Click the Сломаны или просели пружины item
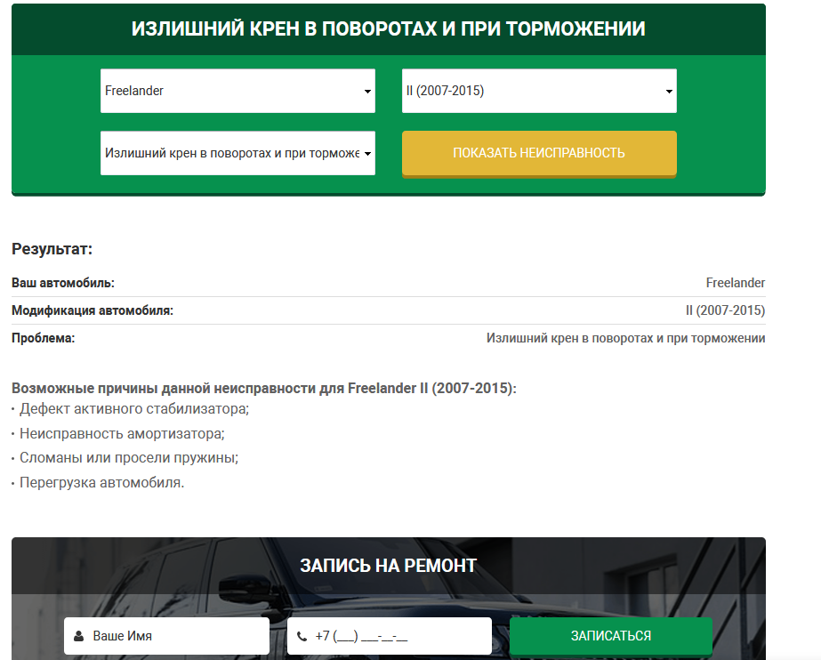This screenshot has height=660, width=821. [x=129, y=458]
